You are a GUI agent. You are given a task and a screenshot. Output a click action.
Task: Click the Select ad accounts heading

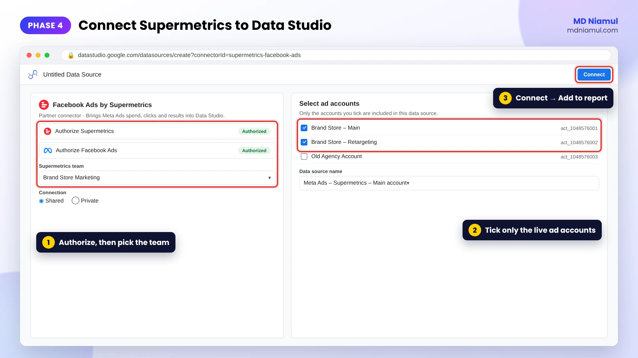pyautogui.click(x=329, y=103)
